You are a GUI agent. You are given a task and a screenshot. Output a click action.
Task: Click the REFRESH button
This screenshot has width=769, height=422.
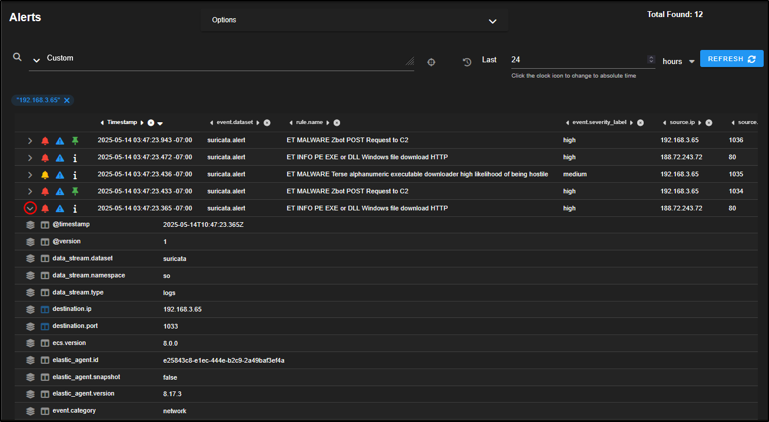[x=731, y=59]
